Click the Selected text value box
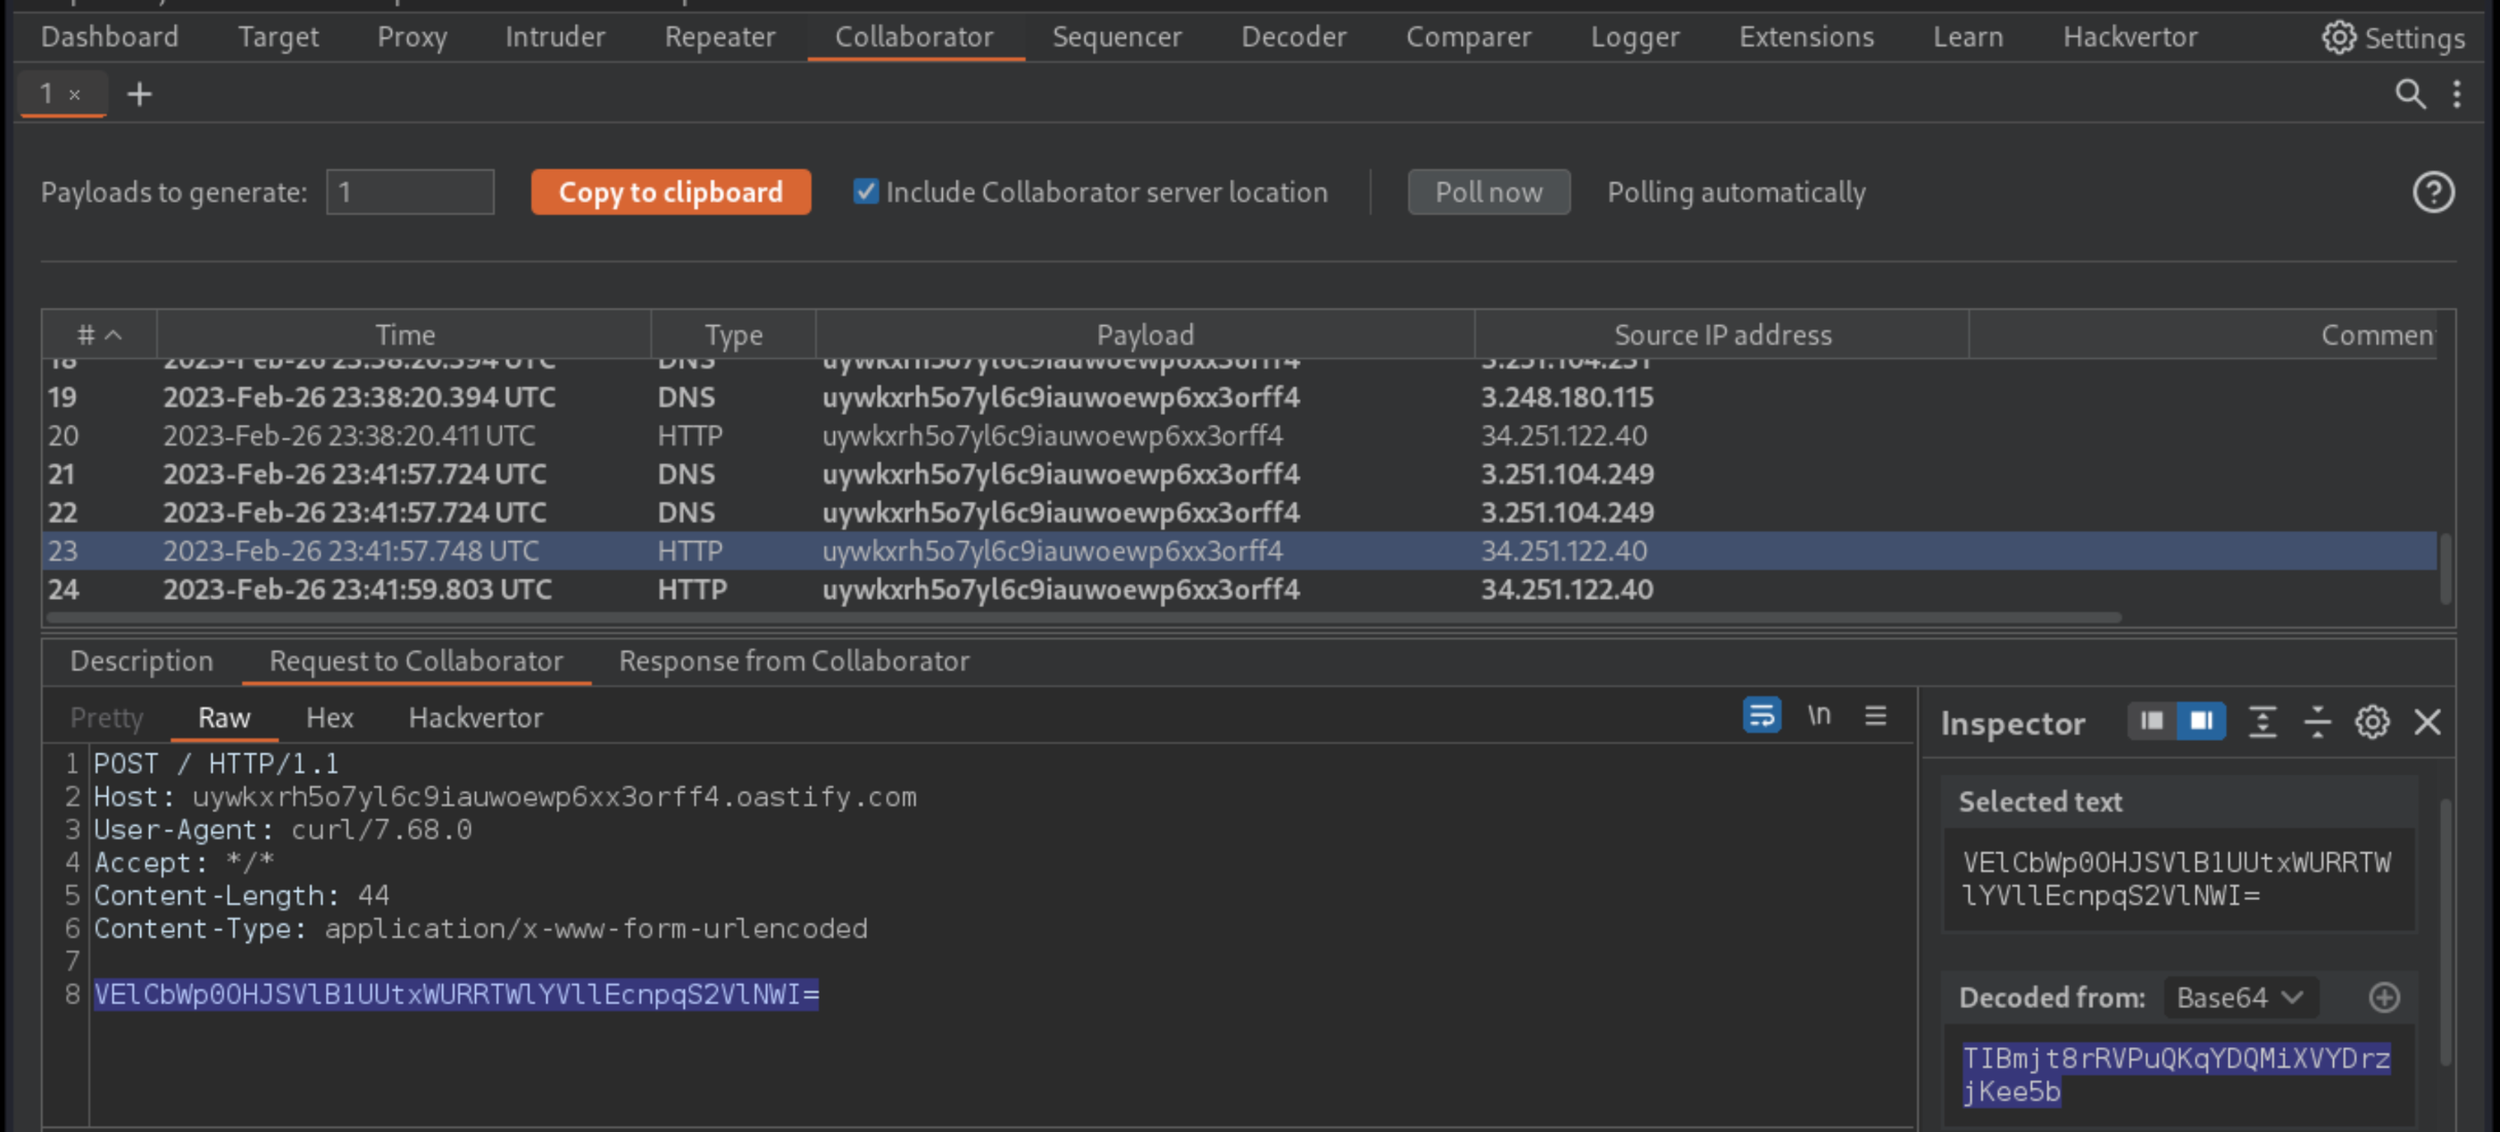The width and height of the screenshot is (2500, 1132). coord(2178,878)
